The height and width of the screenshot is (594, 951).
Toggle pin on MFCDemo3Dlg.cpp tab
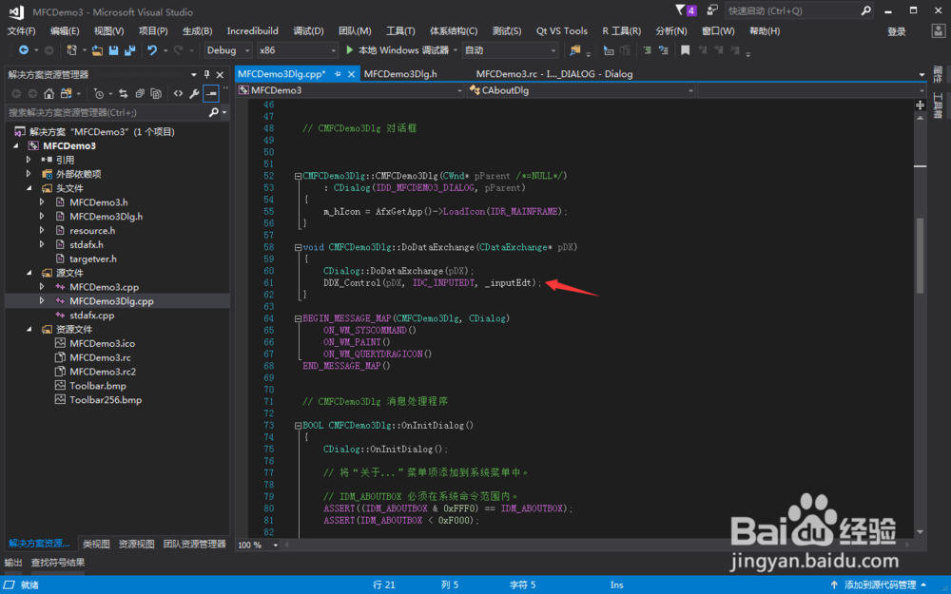click(x=338, y=74)
